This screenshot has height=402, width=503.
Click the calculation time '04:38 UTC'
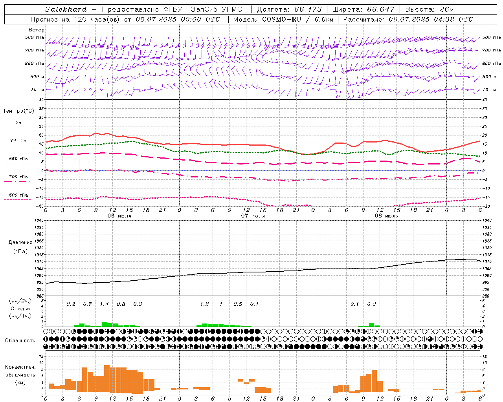[x=453, y=19]
